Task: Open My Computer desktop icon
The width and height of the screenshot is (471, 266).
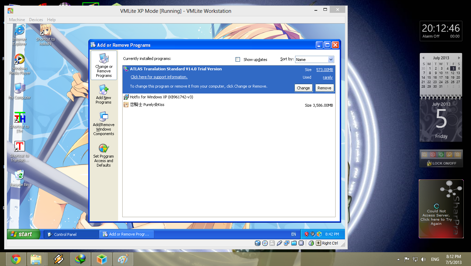Action: 19,91
